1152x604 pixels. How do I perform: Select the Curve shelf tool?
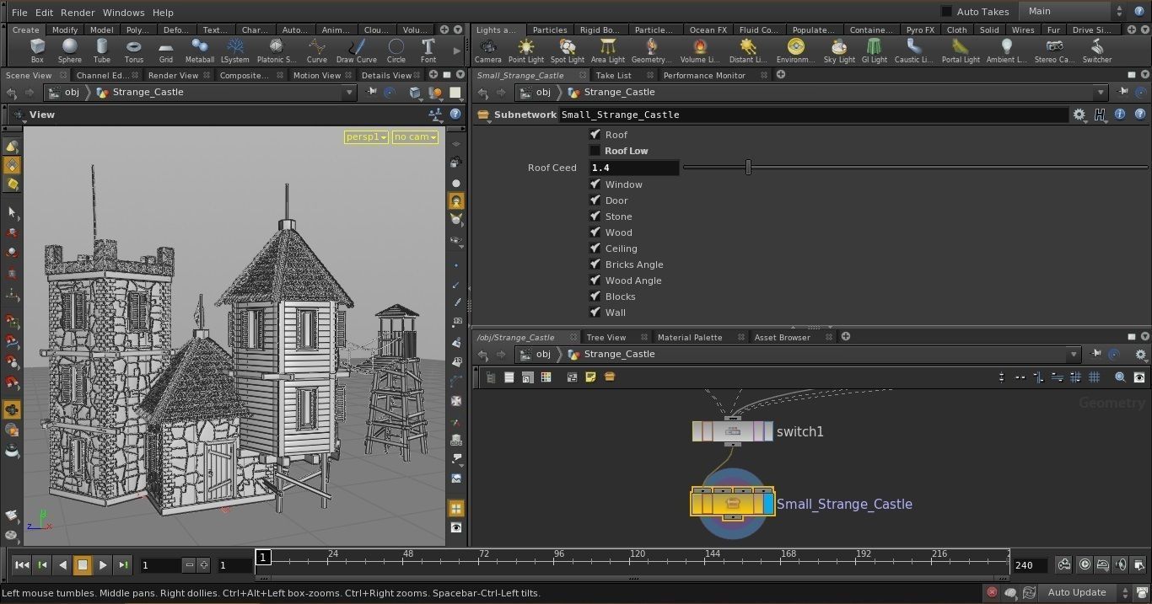point(317,50)
